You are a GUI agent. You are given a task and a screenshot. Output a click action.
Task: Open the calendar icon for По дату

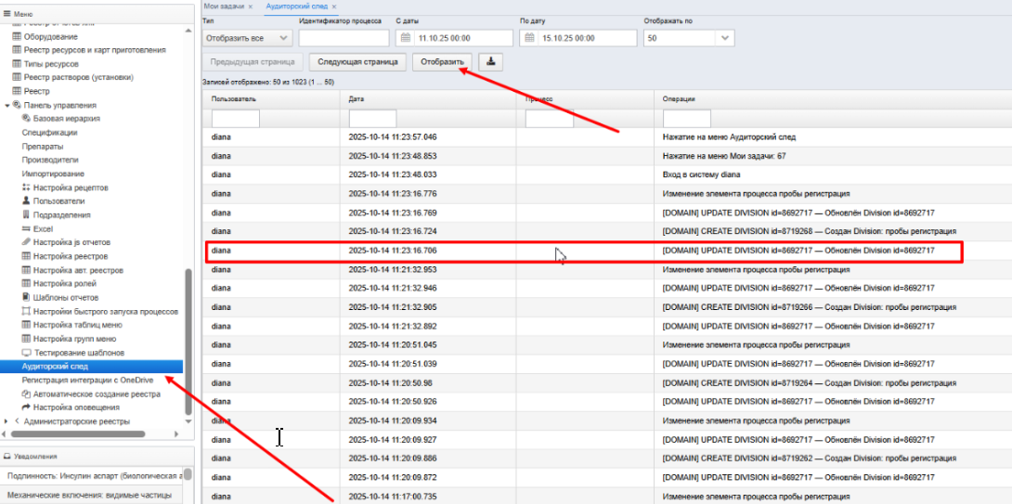[530, 38]
